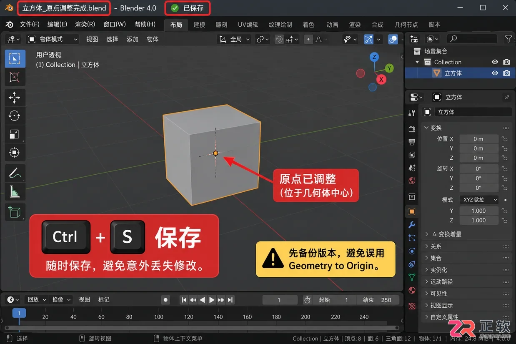Viewport: 516px width, 344px height.
Task: Open the View Layer properties tab
Action: point(412,155)
